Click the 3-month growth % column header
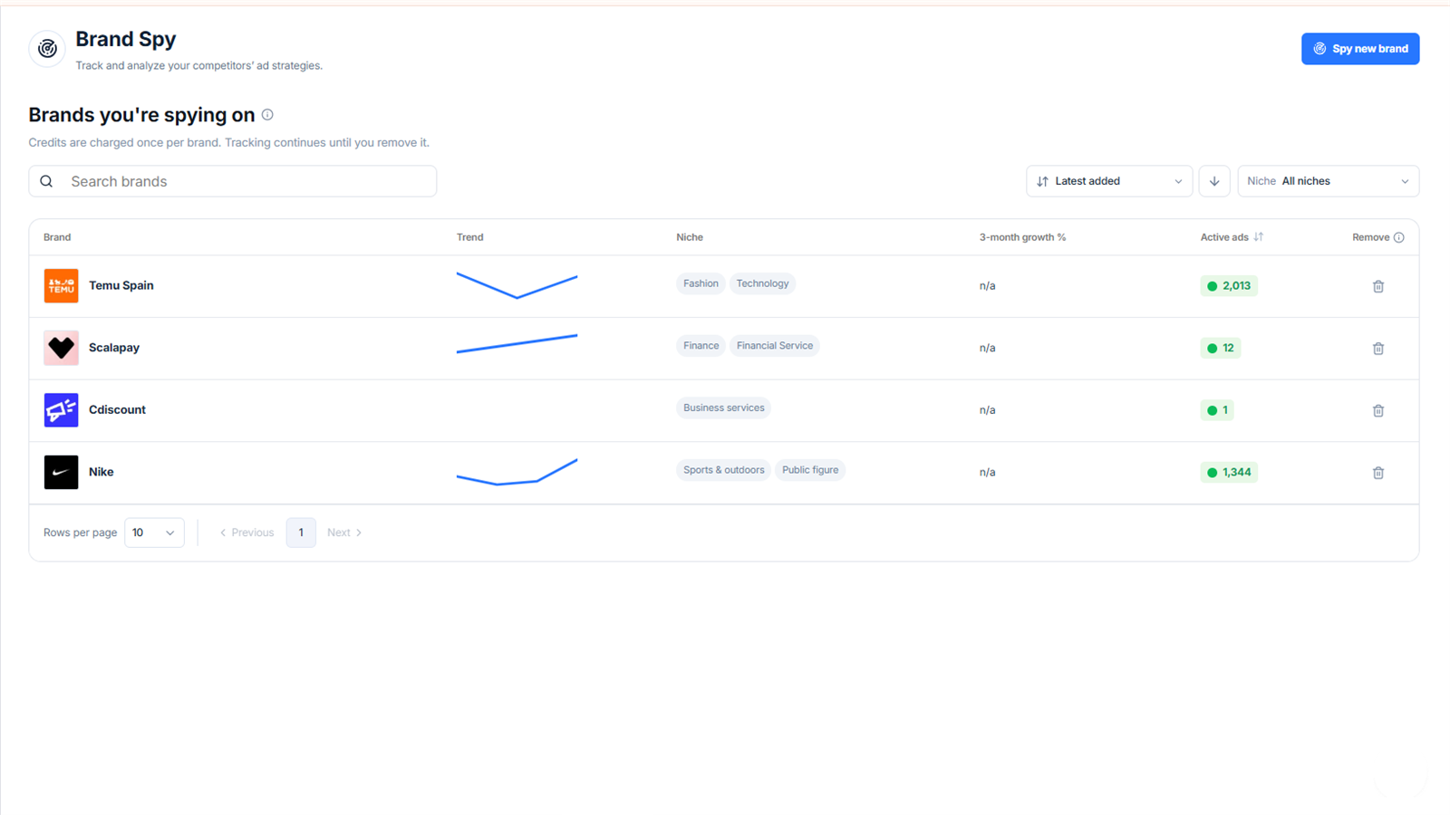1450x815 pixels. [x=1022, y=237]
